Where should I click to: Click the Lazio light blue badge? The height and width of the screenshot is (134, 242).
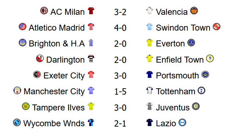click(x=182, y=122)
